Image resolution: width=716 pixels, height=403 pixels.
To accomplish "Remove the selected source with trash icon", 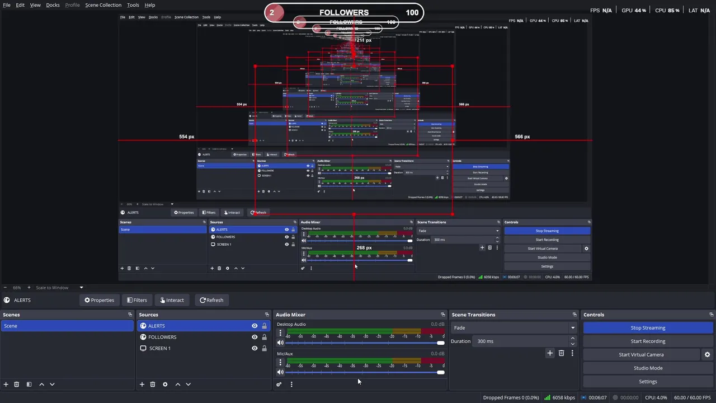I will click(x=153, y=385).
